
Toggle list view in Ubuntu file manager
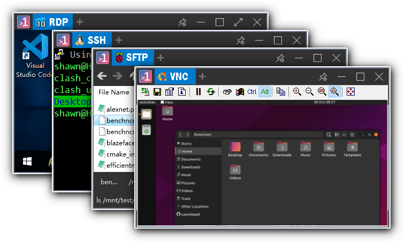[x=337, y=135]
